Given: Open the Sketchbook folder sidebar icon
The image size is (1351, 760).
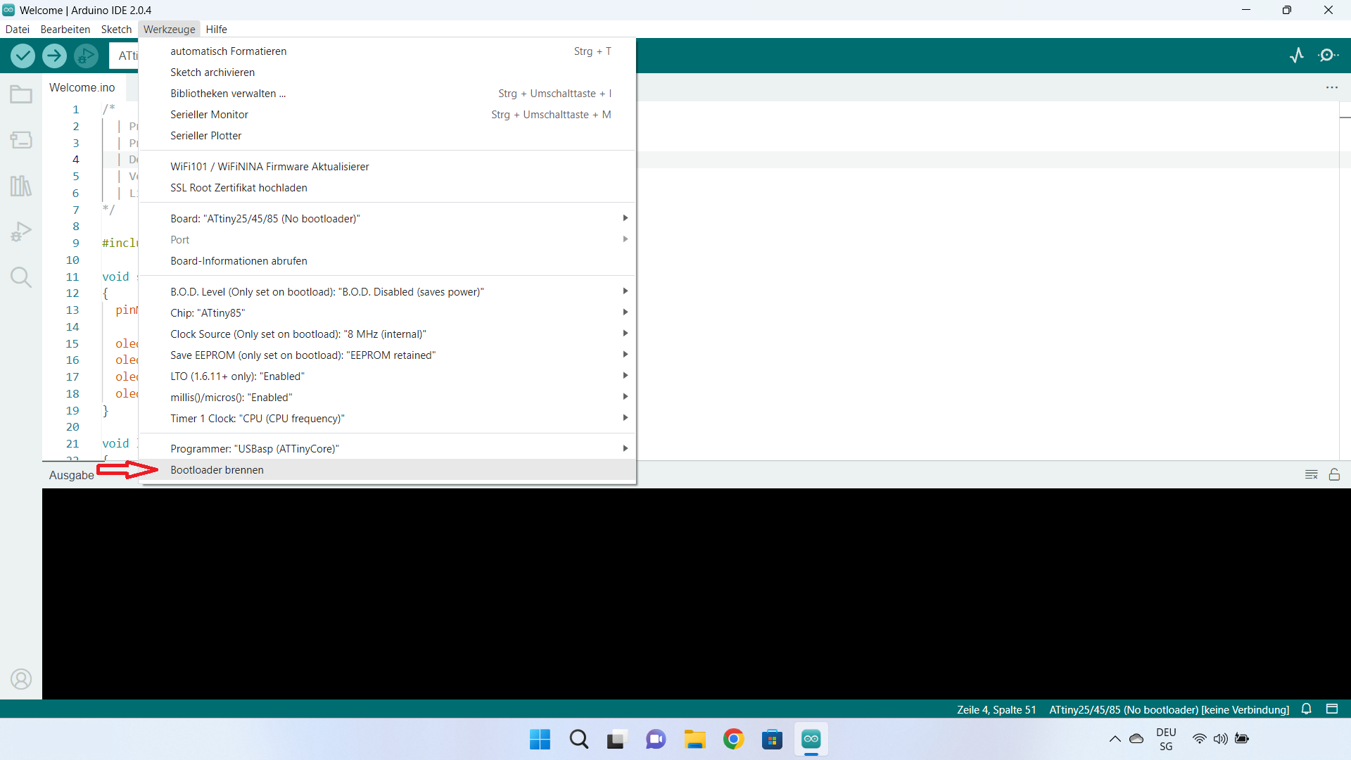Looking at the screenshot, I should click(21, 94).
